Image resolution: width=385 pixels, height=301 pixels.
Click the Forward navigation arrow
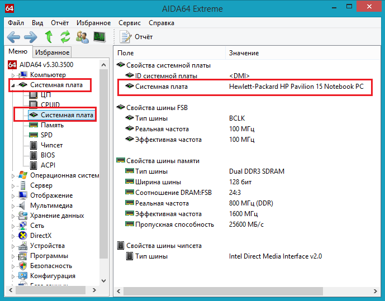pos(31,37)
